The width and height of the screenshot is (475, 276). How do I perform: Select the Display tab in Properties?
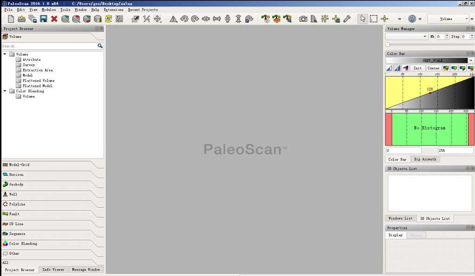coord(396,235)
